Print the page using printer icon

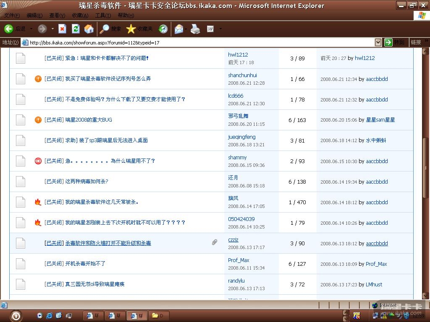click(x=195, y=29)
